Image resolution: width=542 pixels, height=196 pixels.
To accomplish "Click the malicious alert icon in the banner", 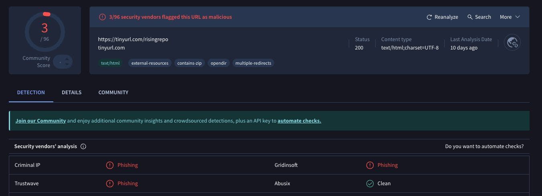I will point(102,17).
